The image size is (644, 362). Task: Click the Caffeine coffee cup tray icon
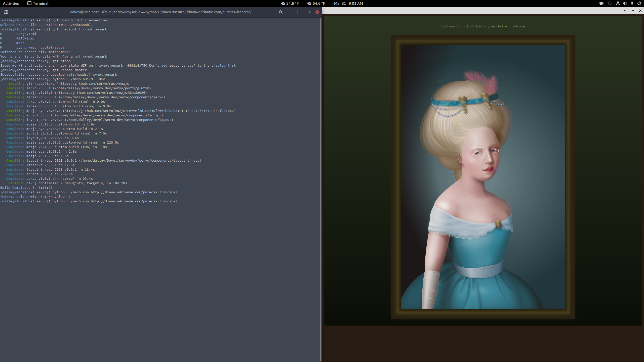point(601,4)
